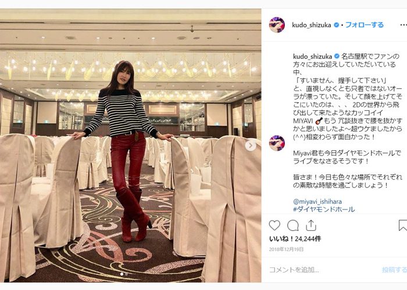Image resolution: width=407 pixels, height=290 pixels.
Task: Advance to the next photo with the arrow
Action: (251, 146)
